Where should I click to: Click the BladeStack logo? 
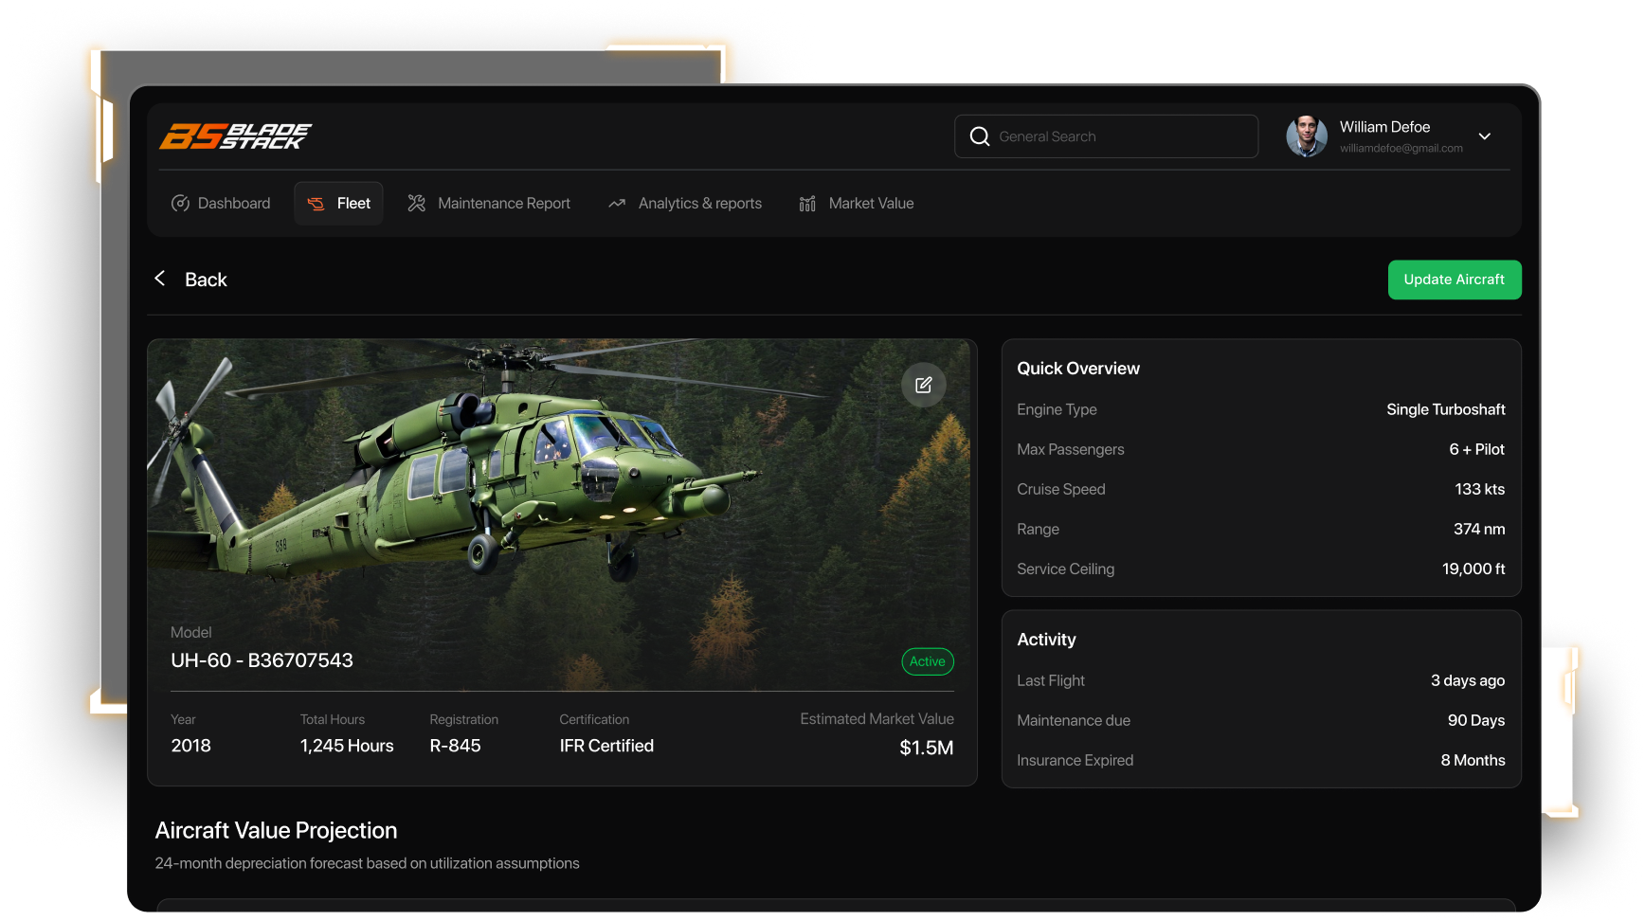[235, 136]
